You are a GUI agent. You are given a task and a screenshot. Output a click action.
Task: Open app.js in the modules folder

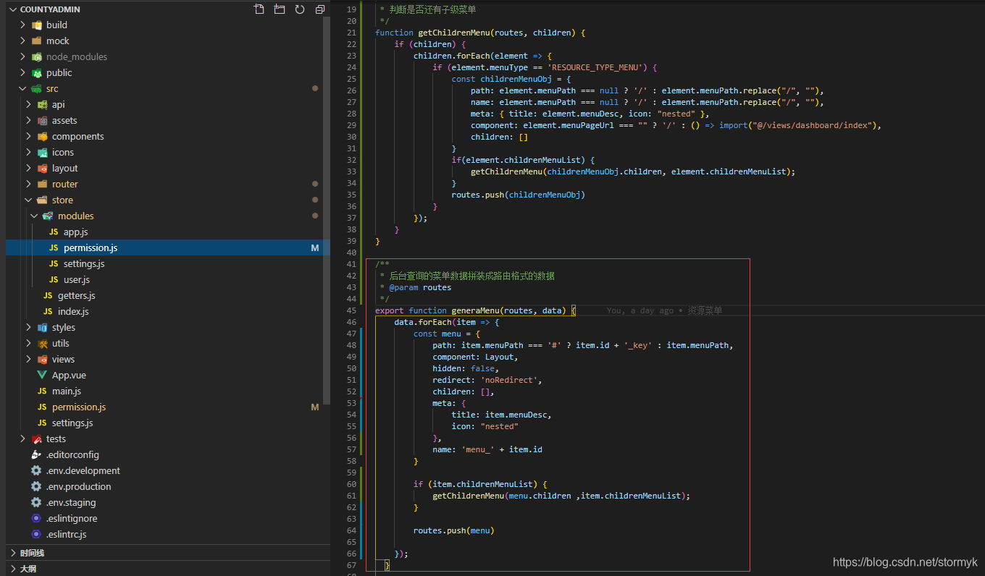[167, 232]
